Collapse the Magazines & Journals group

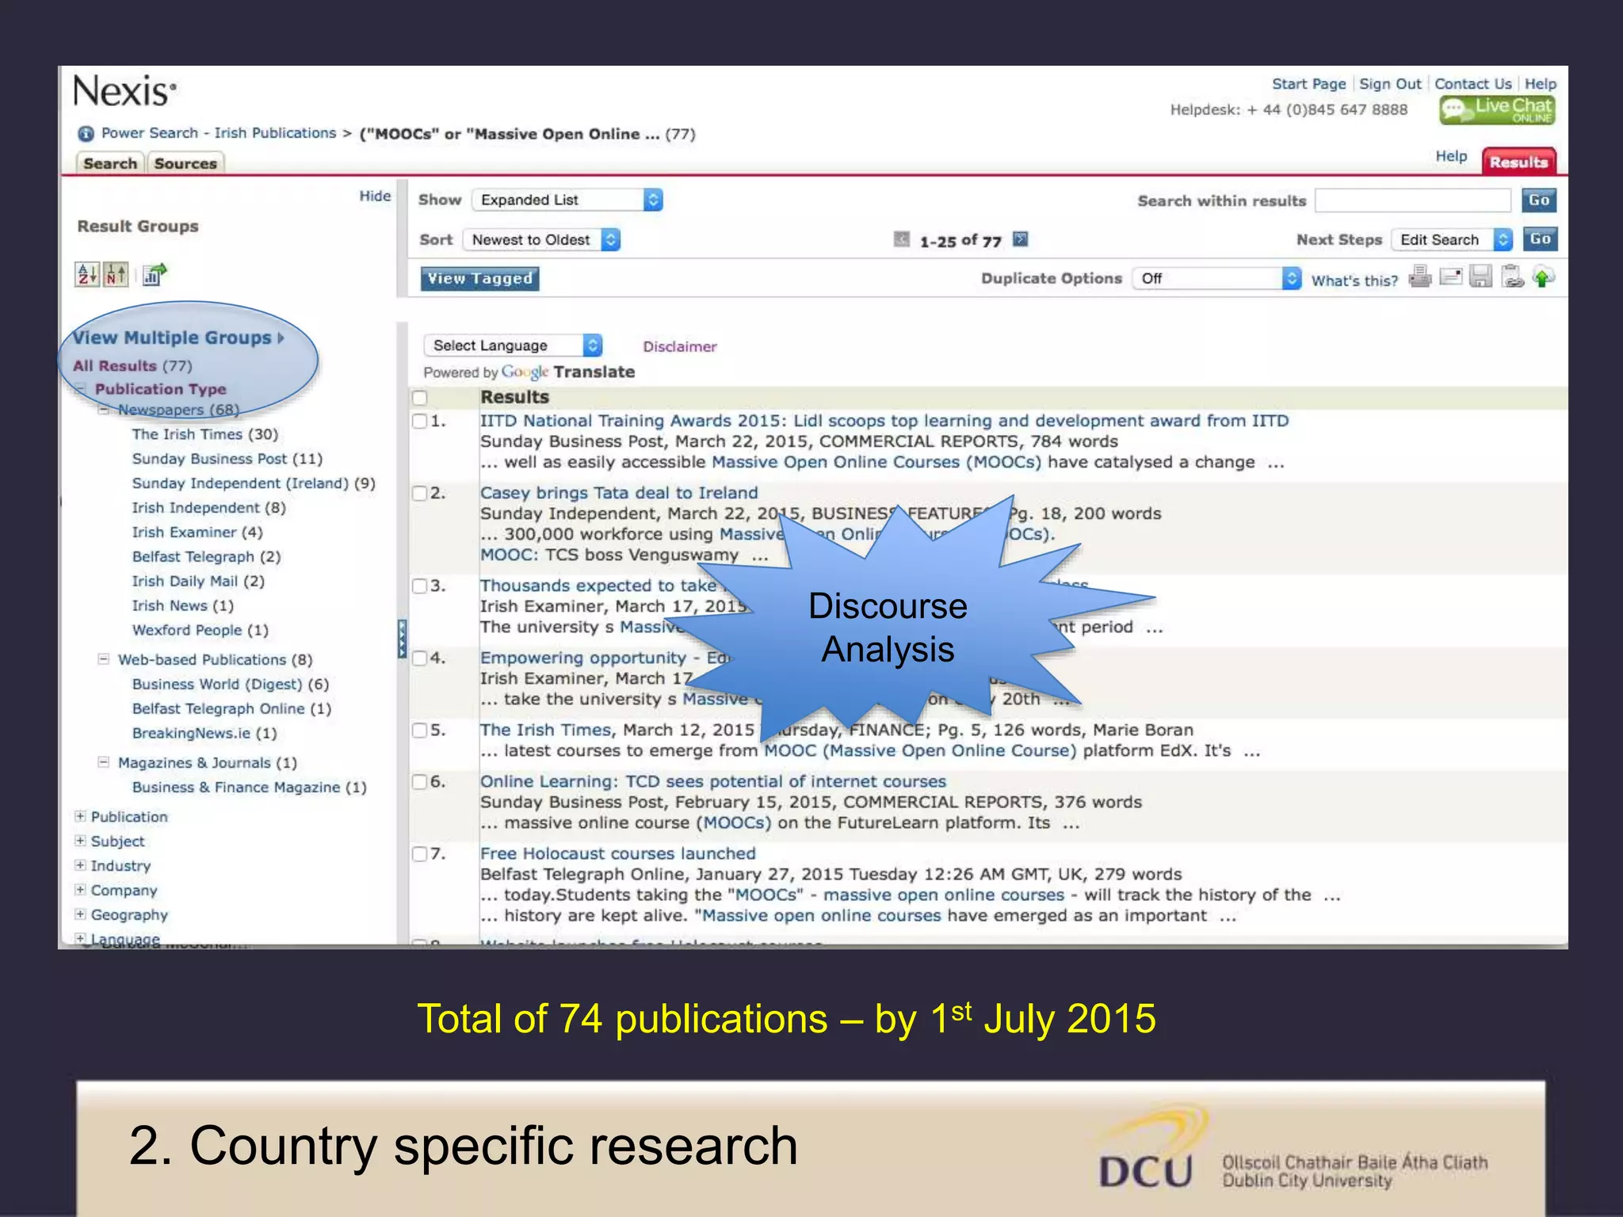coord(103,762)
